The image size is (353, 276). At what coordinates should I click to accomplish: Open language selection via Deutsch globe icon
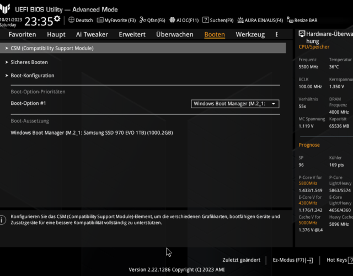pyautogui.click(x=81, y=20)
